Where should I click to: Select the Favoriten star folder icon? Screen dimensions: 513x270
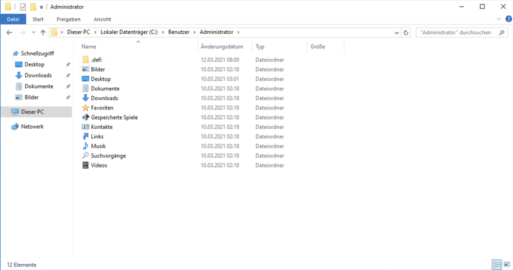85,108
